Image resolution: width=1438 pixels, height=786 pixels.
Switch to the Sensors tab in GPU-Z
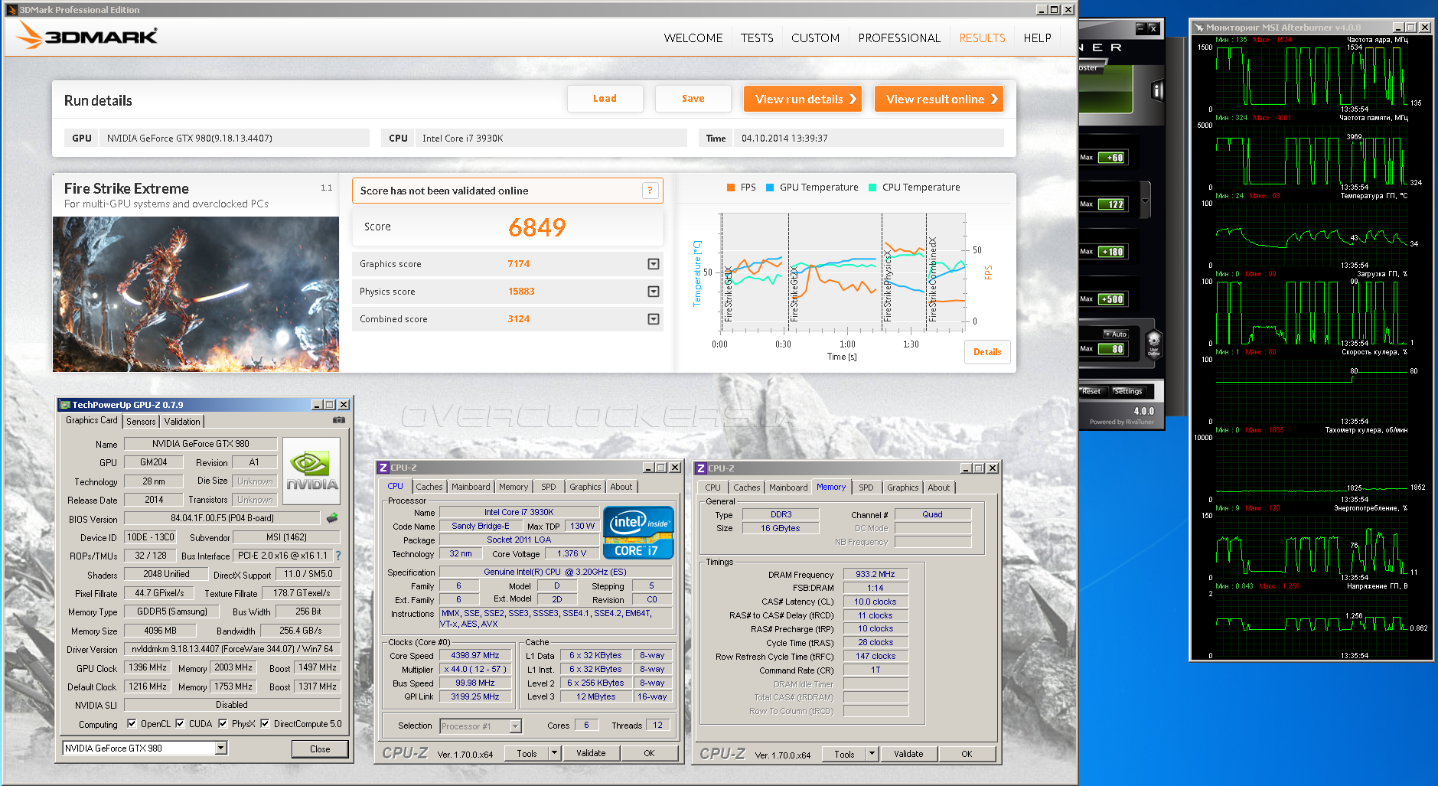pyautogui.click(x=141, y=421)
